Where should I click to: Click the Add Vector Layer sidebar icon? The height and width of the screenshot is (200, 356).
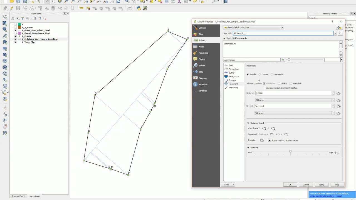[5, 17]
